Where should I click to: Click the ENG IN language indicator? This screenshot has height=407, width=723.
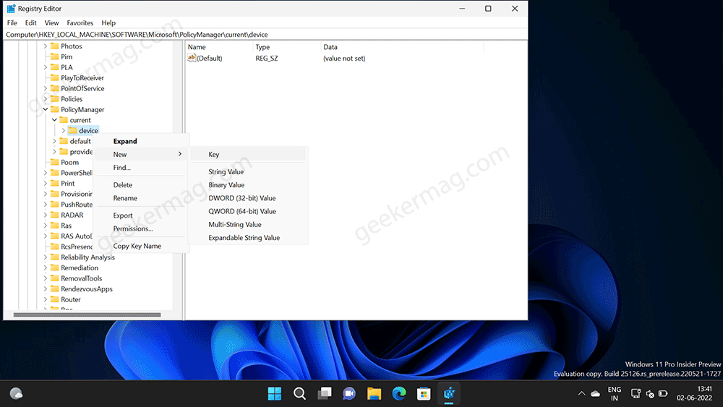614,394
